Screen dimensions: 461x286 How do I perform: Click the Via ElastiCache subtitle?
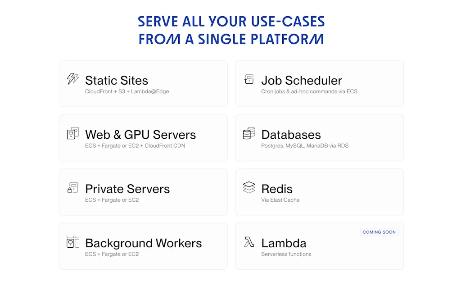(280, 200)
